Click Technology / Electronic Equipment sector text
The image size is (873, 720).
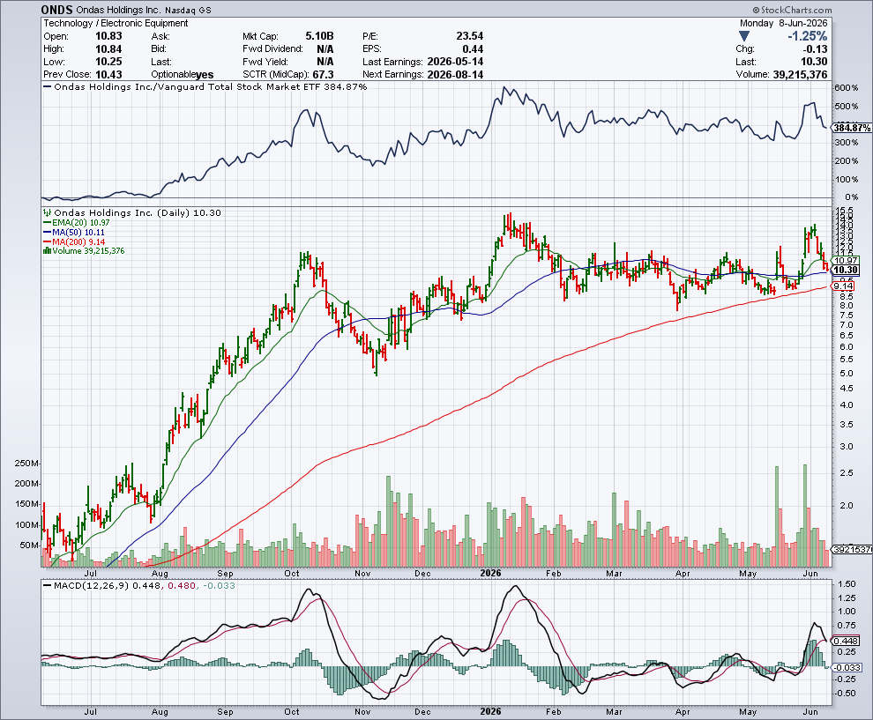click(116, 23)
